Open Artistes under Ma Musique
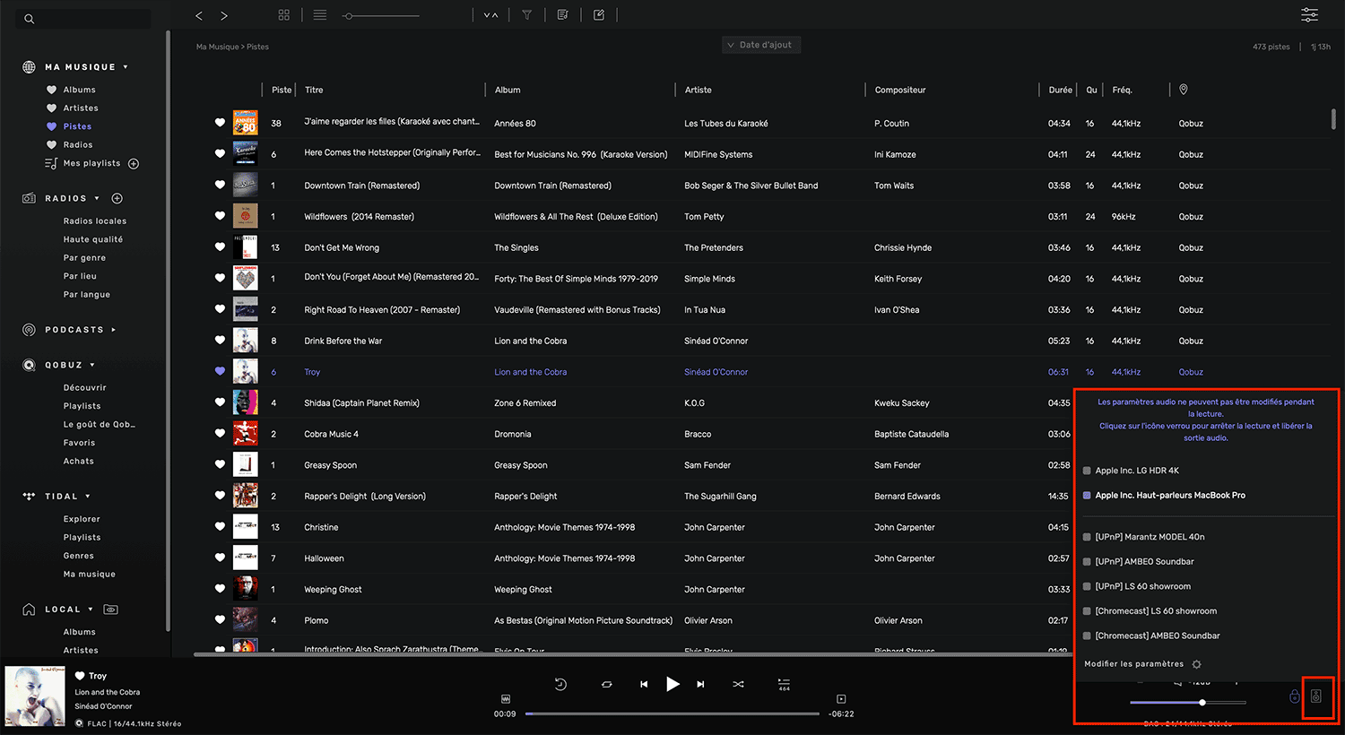The image size is (1345, 735). (81, 108)
